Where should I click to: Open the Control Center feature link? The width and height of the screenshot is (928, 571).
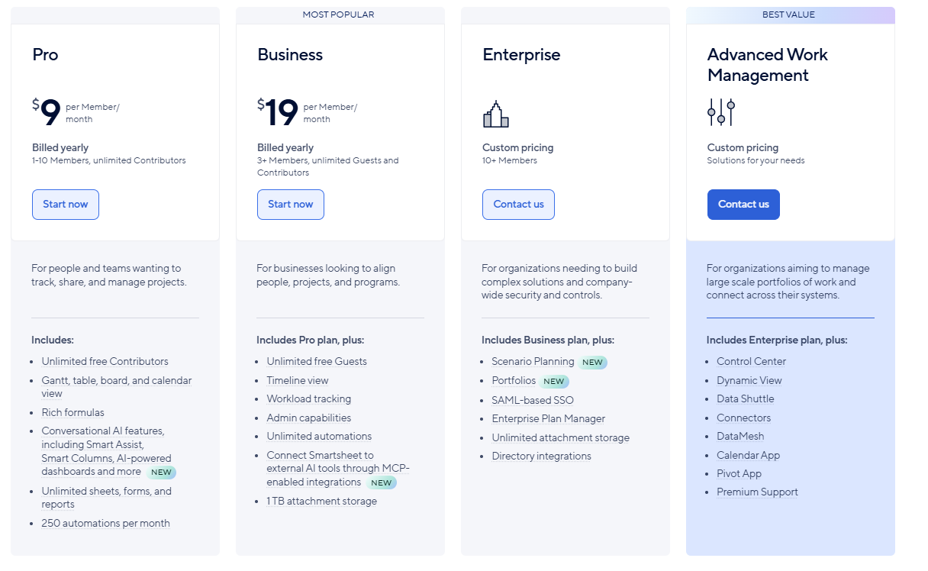(x=751, y=362)
